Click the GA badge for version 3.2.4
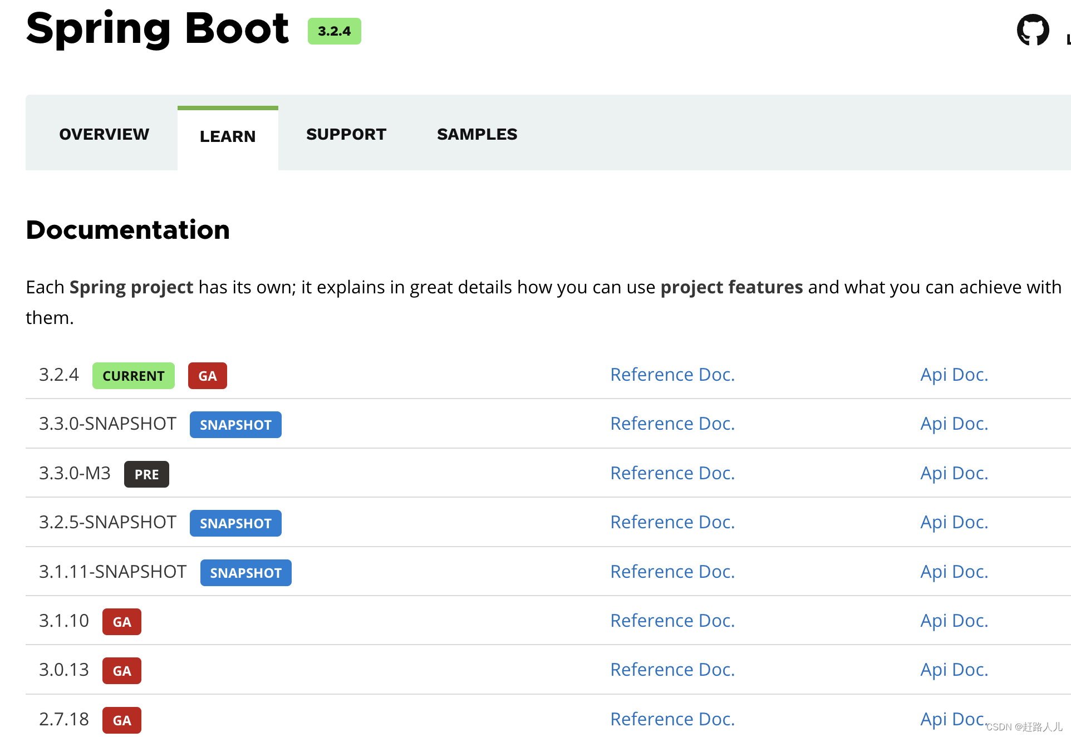1071x737 pixels. click(207, 376)
